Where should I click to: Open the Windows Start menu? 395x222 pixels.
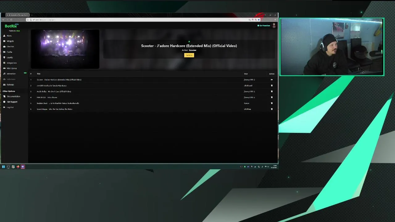3,167
